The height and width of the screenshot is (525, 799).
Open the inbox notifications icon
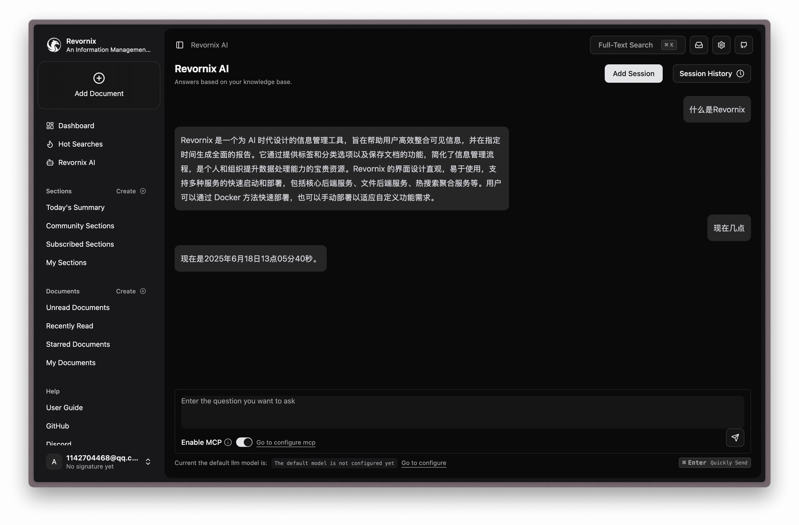point(699,45)
